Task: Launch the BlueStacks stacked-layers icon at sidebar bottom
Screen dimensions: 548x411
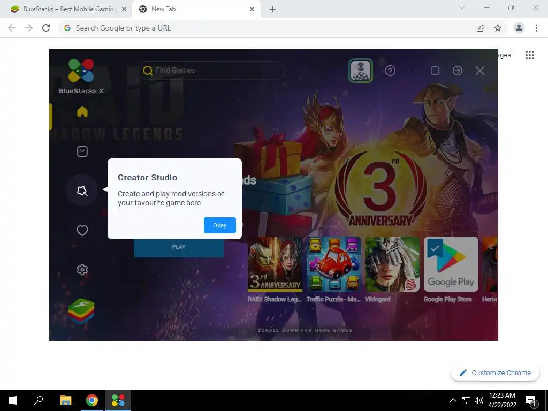Action: coord(81,311)
